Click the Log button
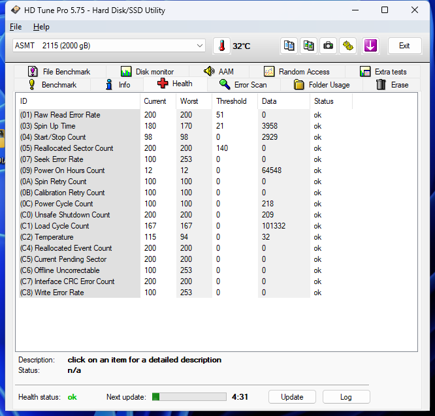 tap(346, 397)
